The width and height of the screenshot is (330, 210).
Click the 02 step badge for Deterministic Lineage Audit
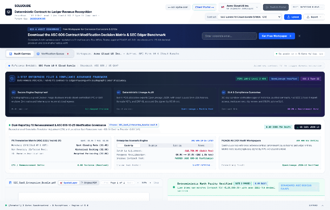click(x=119, y=92)
